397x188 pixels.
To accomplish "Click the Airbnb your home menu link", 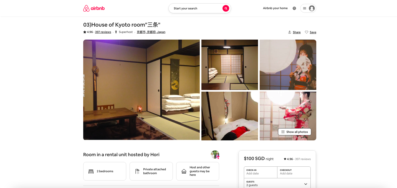I will (275, 8).
